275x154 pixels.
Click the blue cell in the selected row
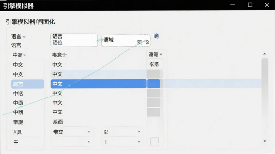point(153,84)
